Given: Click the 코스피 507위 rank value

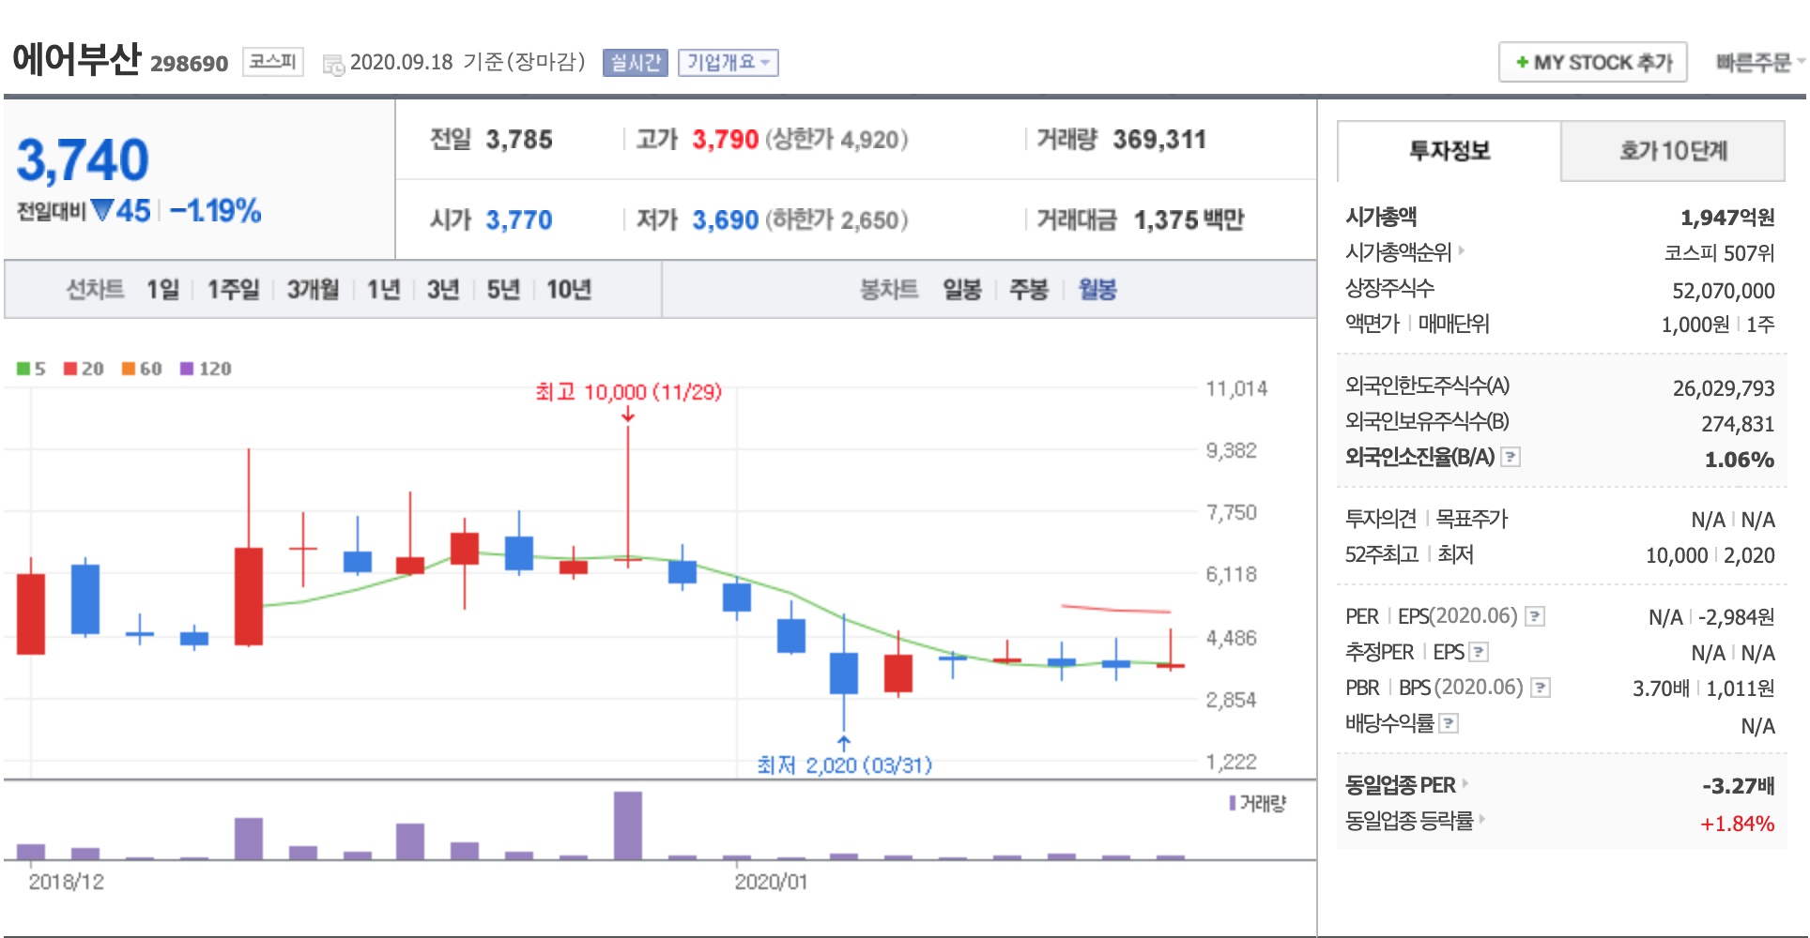Looking at the screenshot, I should [1720, 253].
